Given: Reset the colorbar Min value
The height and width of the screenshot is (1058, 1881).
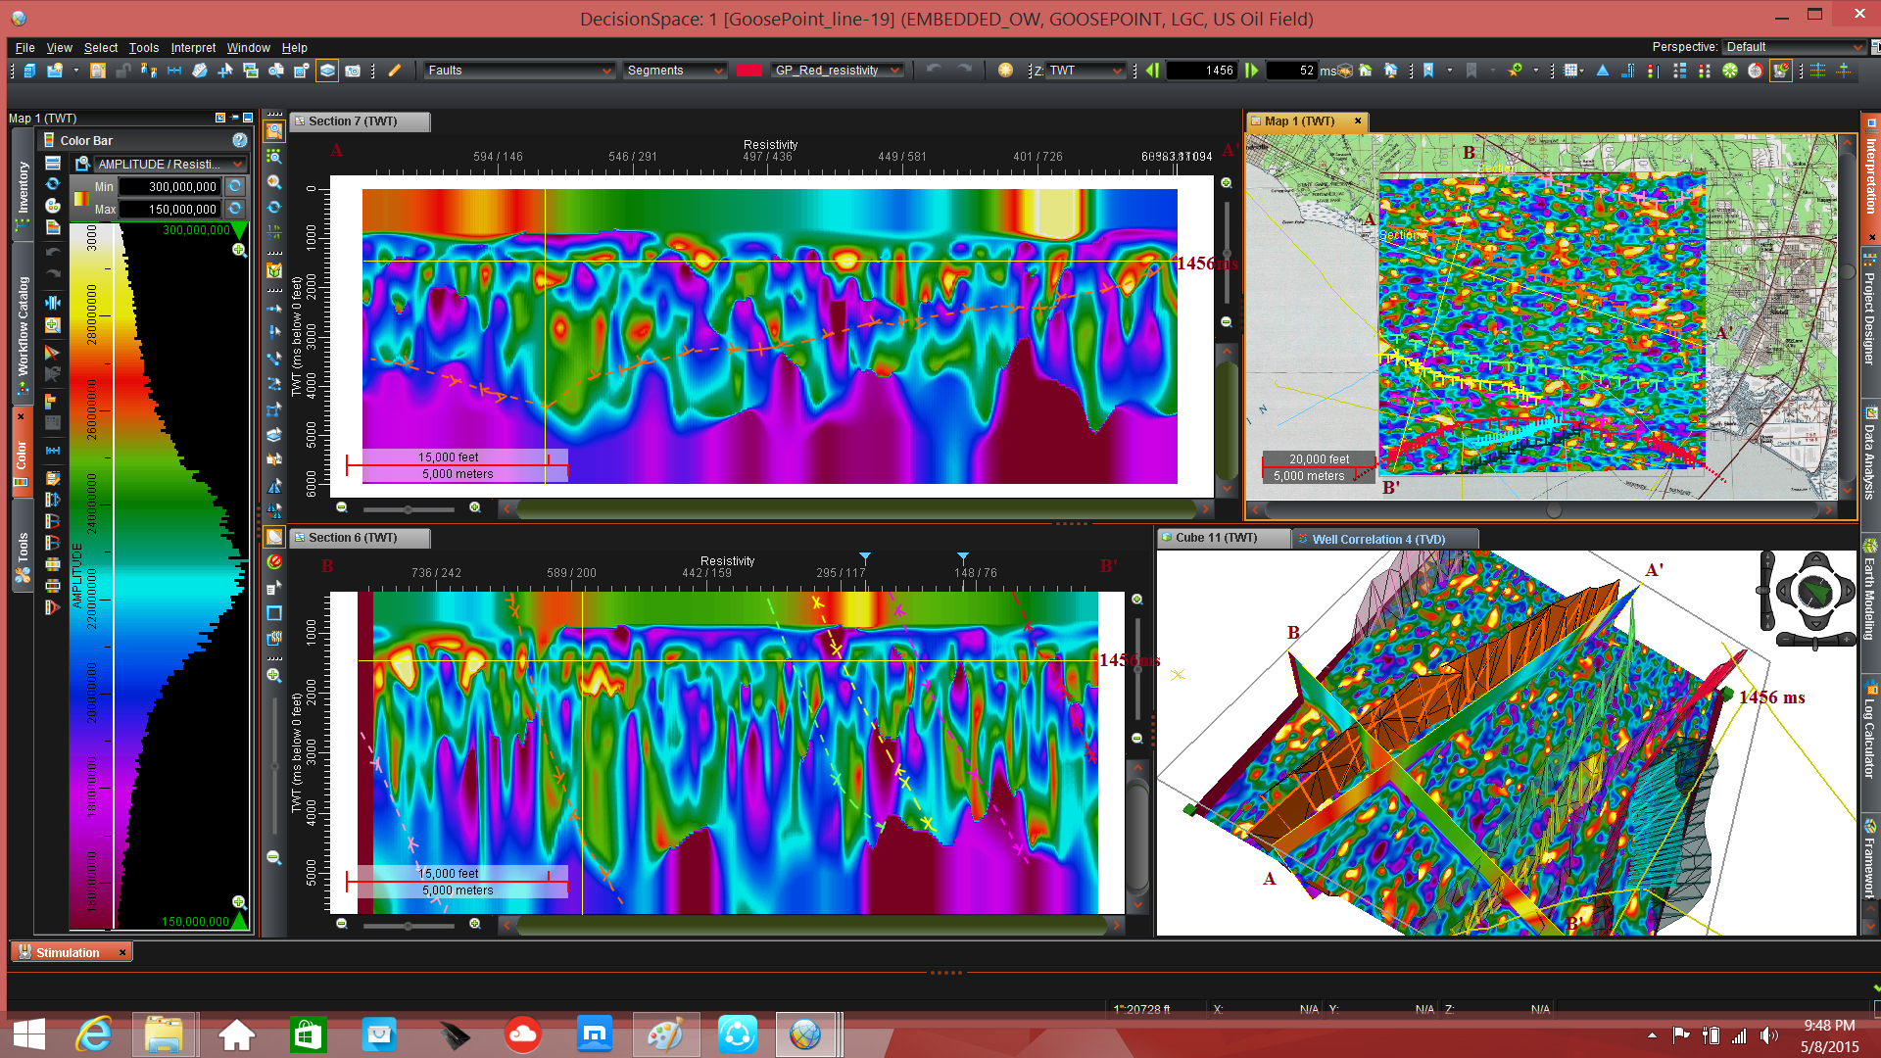Looking at the screenshot, I should pyautogui.click(x=235, y=186).
